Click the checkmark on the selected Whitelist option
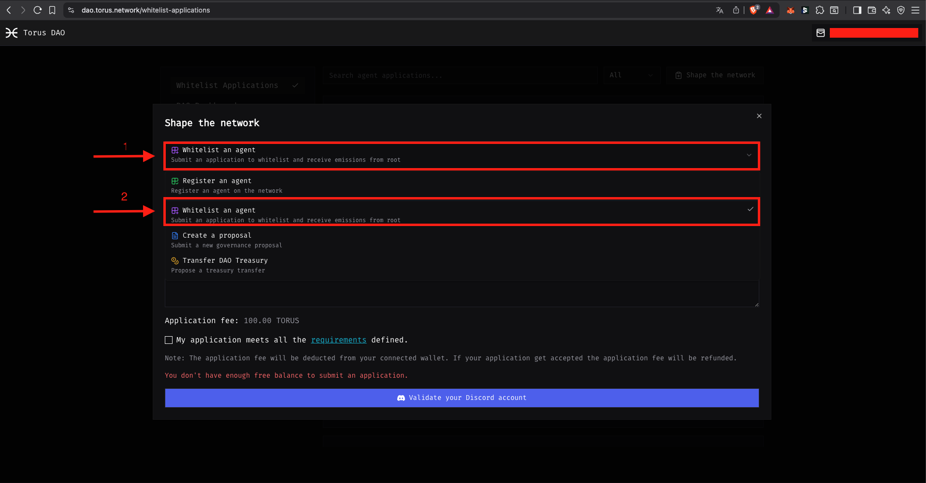 [x=750, y=209]
